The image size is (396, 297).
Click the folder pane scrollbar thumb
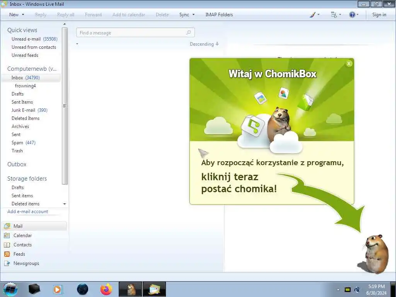click(x=65, y=106)
